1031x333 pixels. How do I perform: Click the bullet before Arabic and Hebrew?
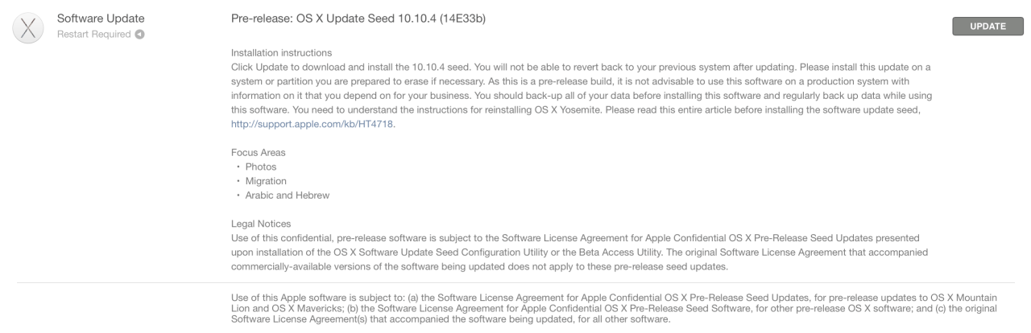pyautogui.click(x=238, y=195)
